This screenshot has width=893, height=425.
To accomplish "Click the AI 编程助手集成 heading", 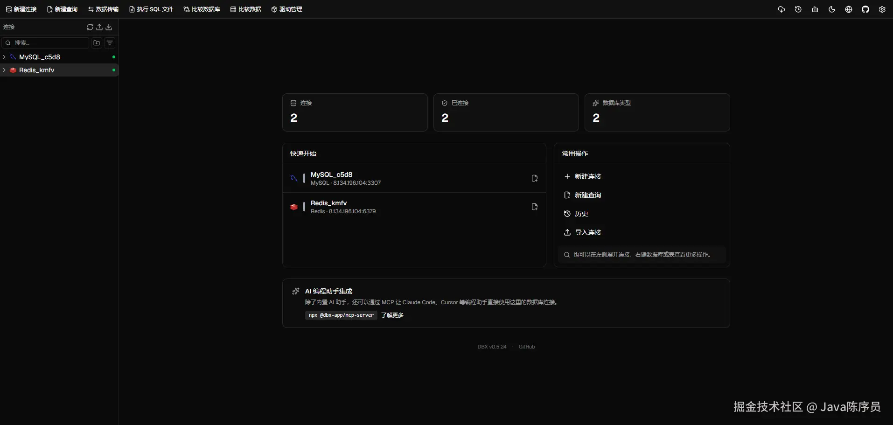I will [328, 291].
